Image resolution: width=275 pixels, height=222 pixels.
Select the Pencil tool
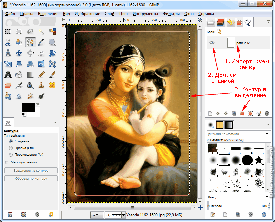(x=41, y=75)
